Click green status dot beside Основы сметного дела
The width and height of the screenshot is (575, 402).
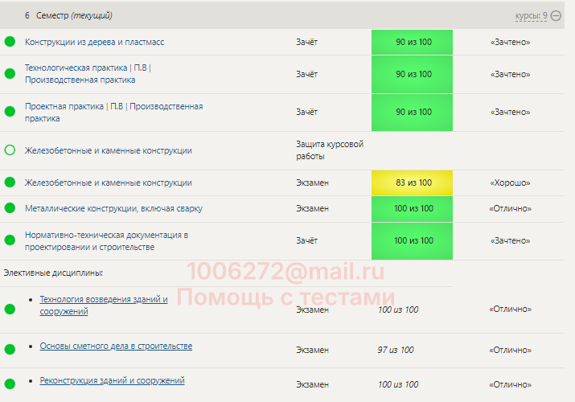click(10, 350)
